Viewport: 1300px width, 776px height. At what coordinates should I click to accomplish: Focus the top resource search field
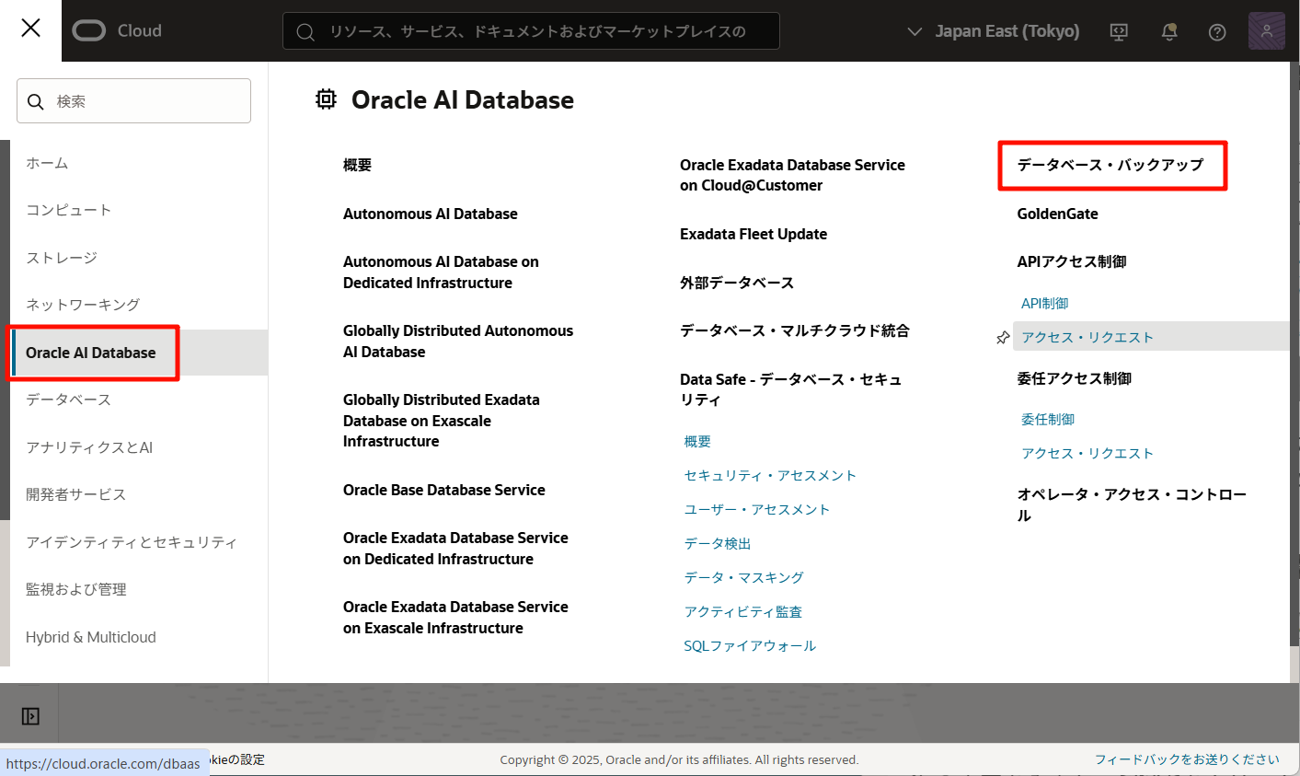point(531,31)
